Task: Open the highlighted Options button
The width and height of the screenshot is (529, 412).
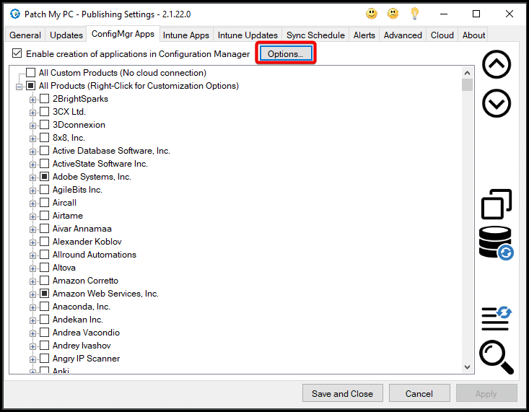Action: 286,53
